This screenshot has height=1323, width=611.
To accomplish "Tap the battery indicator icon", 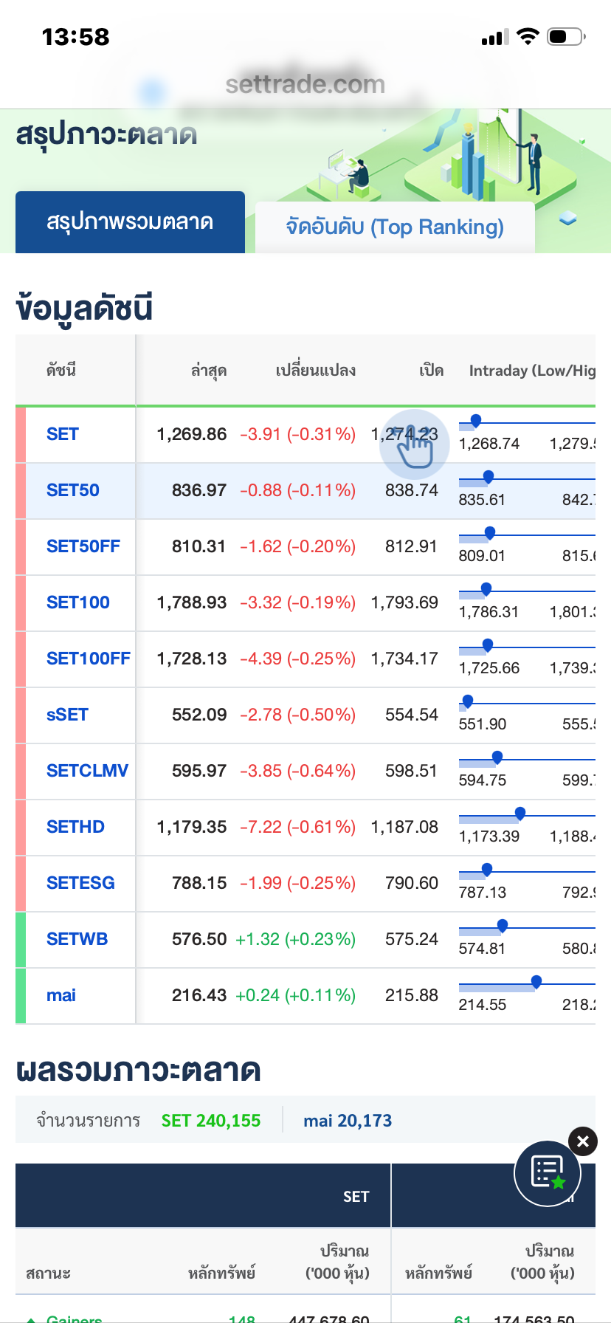I will [x=566, y=37].
